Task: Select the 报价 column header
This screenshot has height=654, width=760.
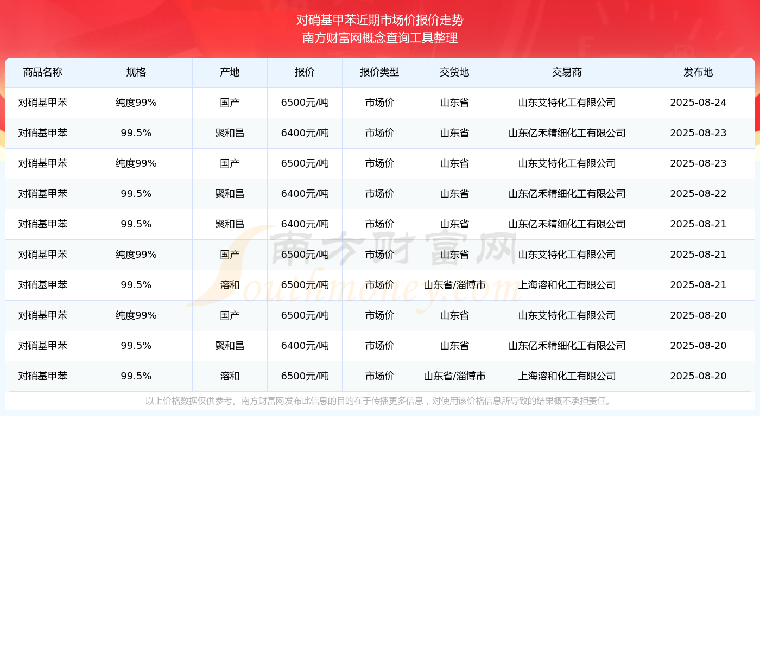Action: pyautogui.click(x=305, y=72)
